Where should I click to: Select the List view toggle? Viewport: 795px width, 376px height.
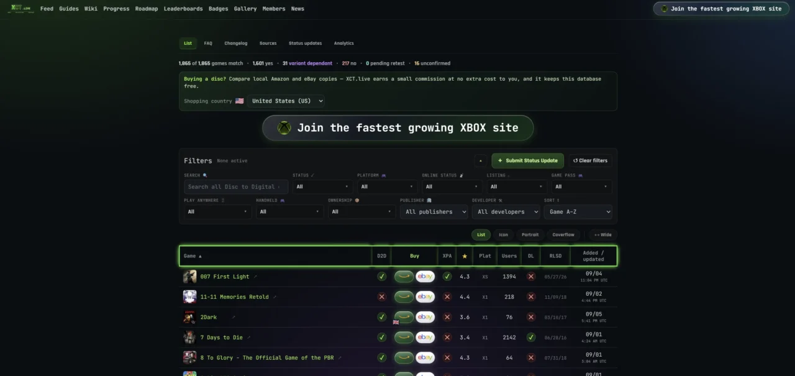coord(481,235)
